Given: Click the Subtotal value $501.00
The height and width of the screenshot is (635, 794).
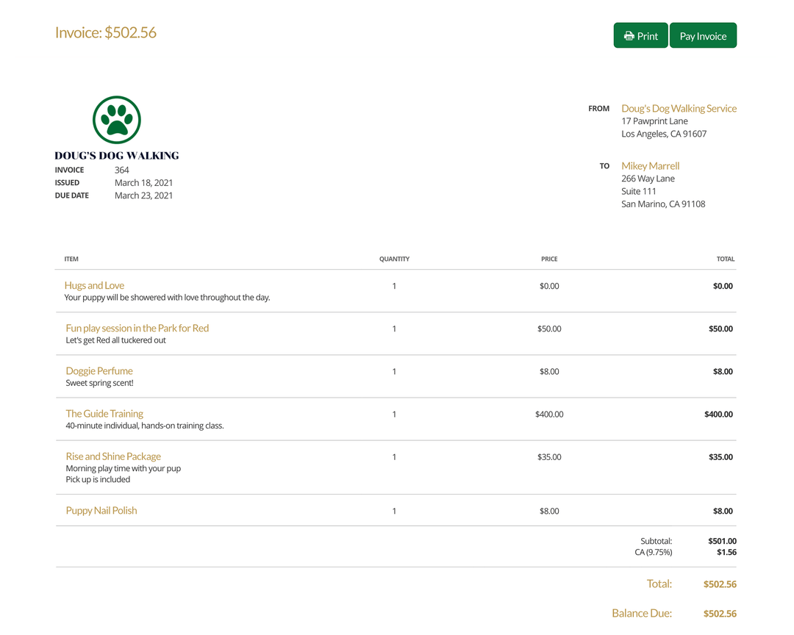Looking at the screenshot, I should (722, 540).
